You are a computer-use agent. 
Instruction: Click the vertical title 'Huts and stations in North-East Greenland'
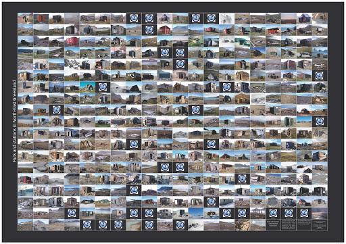15,121
